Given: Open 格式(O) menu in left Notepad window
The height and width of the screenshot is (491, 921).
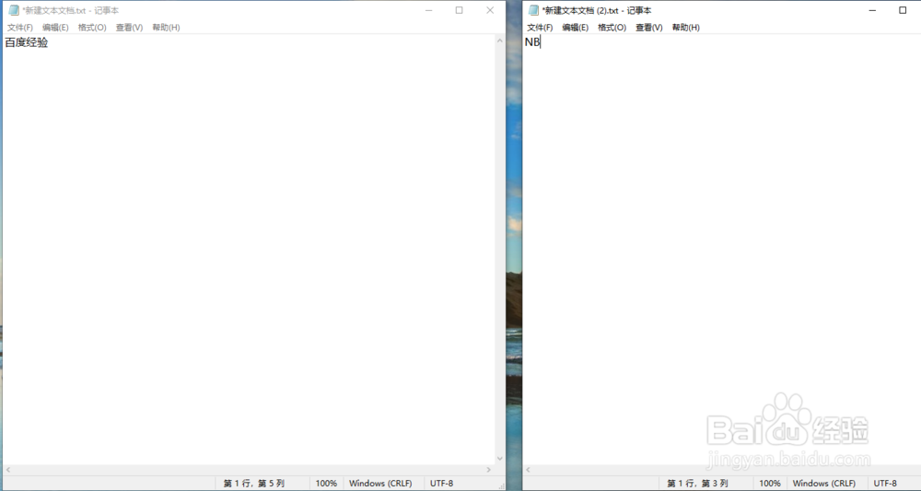Looking at the screenshot, I should [92, 28].
